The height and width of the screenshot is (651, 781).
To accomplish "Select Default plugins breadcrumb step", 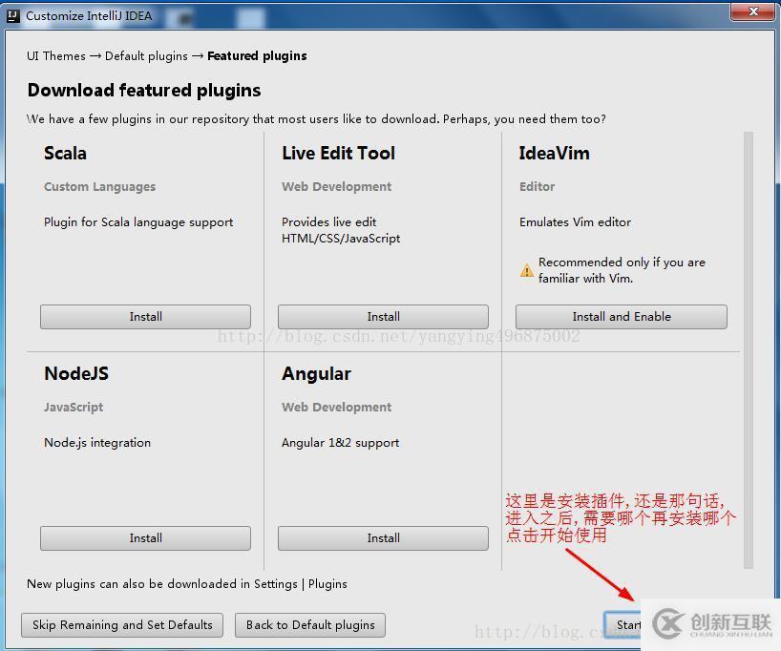I will 146,55.
